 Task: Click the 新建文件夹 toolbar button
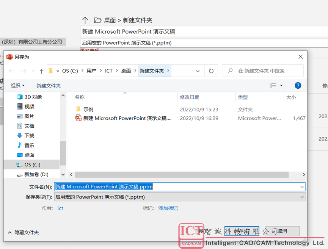(x=48, y=86)
